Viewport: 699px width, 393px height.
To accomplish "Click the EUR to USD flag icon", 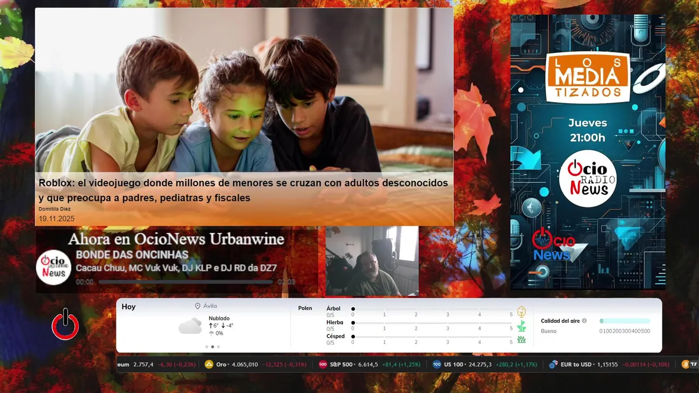I will [553, 364].
